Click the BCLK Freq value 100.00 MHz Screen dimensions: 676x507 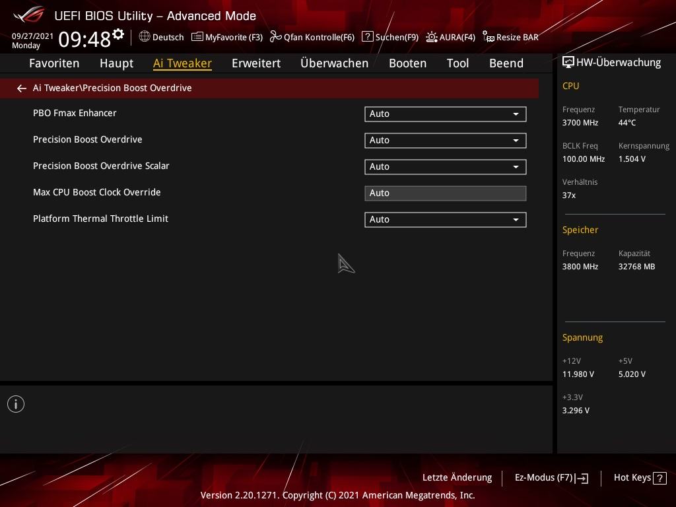click(x=584, y=159)
